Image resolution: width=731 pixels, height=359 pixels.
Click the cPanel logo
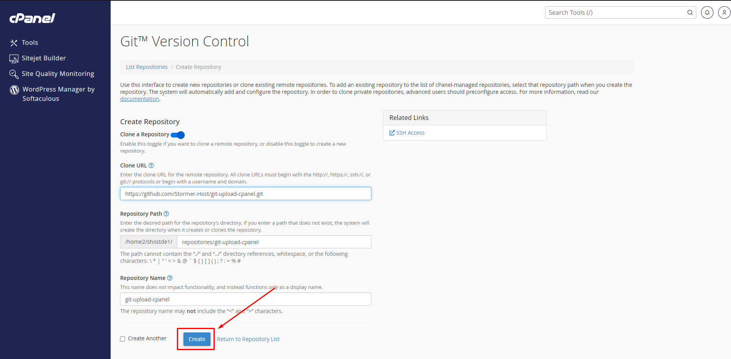pos(32,18)
